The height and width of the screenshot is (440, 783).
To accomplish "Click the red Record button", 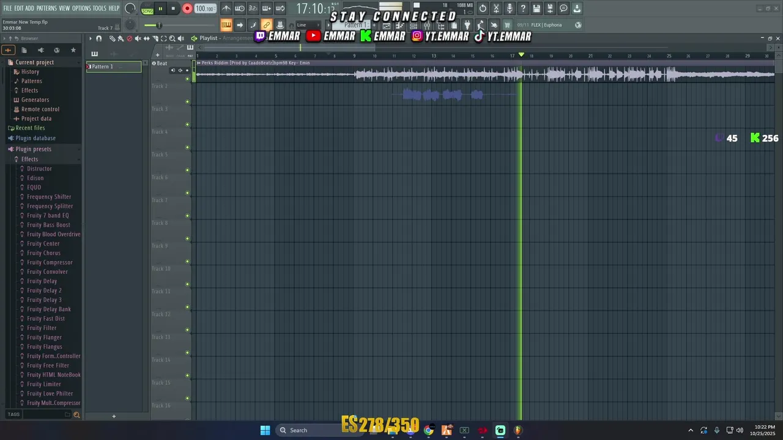I will click(x=187, y=9).
